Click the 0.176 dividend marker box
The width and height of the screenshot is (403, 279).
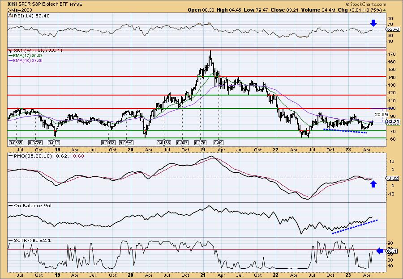tap(200, 142)
